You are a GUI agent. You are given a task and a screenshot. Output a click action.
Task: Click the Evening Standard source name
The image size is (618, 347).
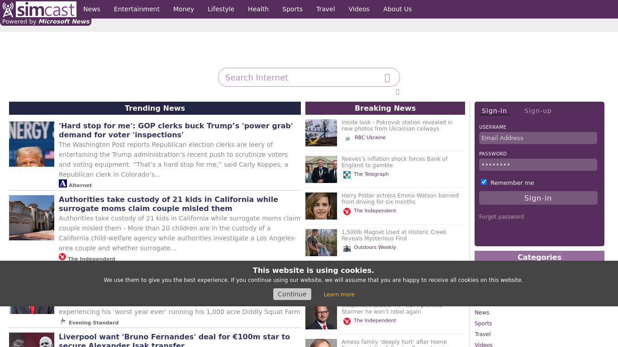(x=94, y=323)
